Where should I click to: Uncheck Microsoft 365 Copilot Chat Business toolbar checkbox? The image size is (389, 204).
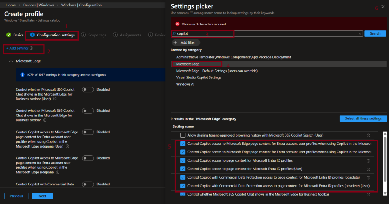coord(183,194)
